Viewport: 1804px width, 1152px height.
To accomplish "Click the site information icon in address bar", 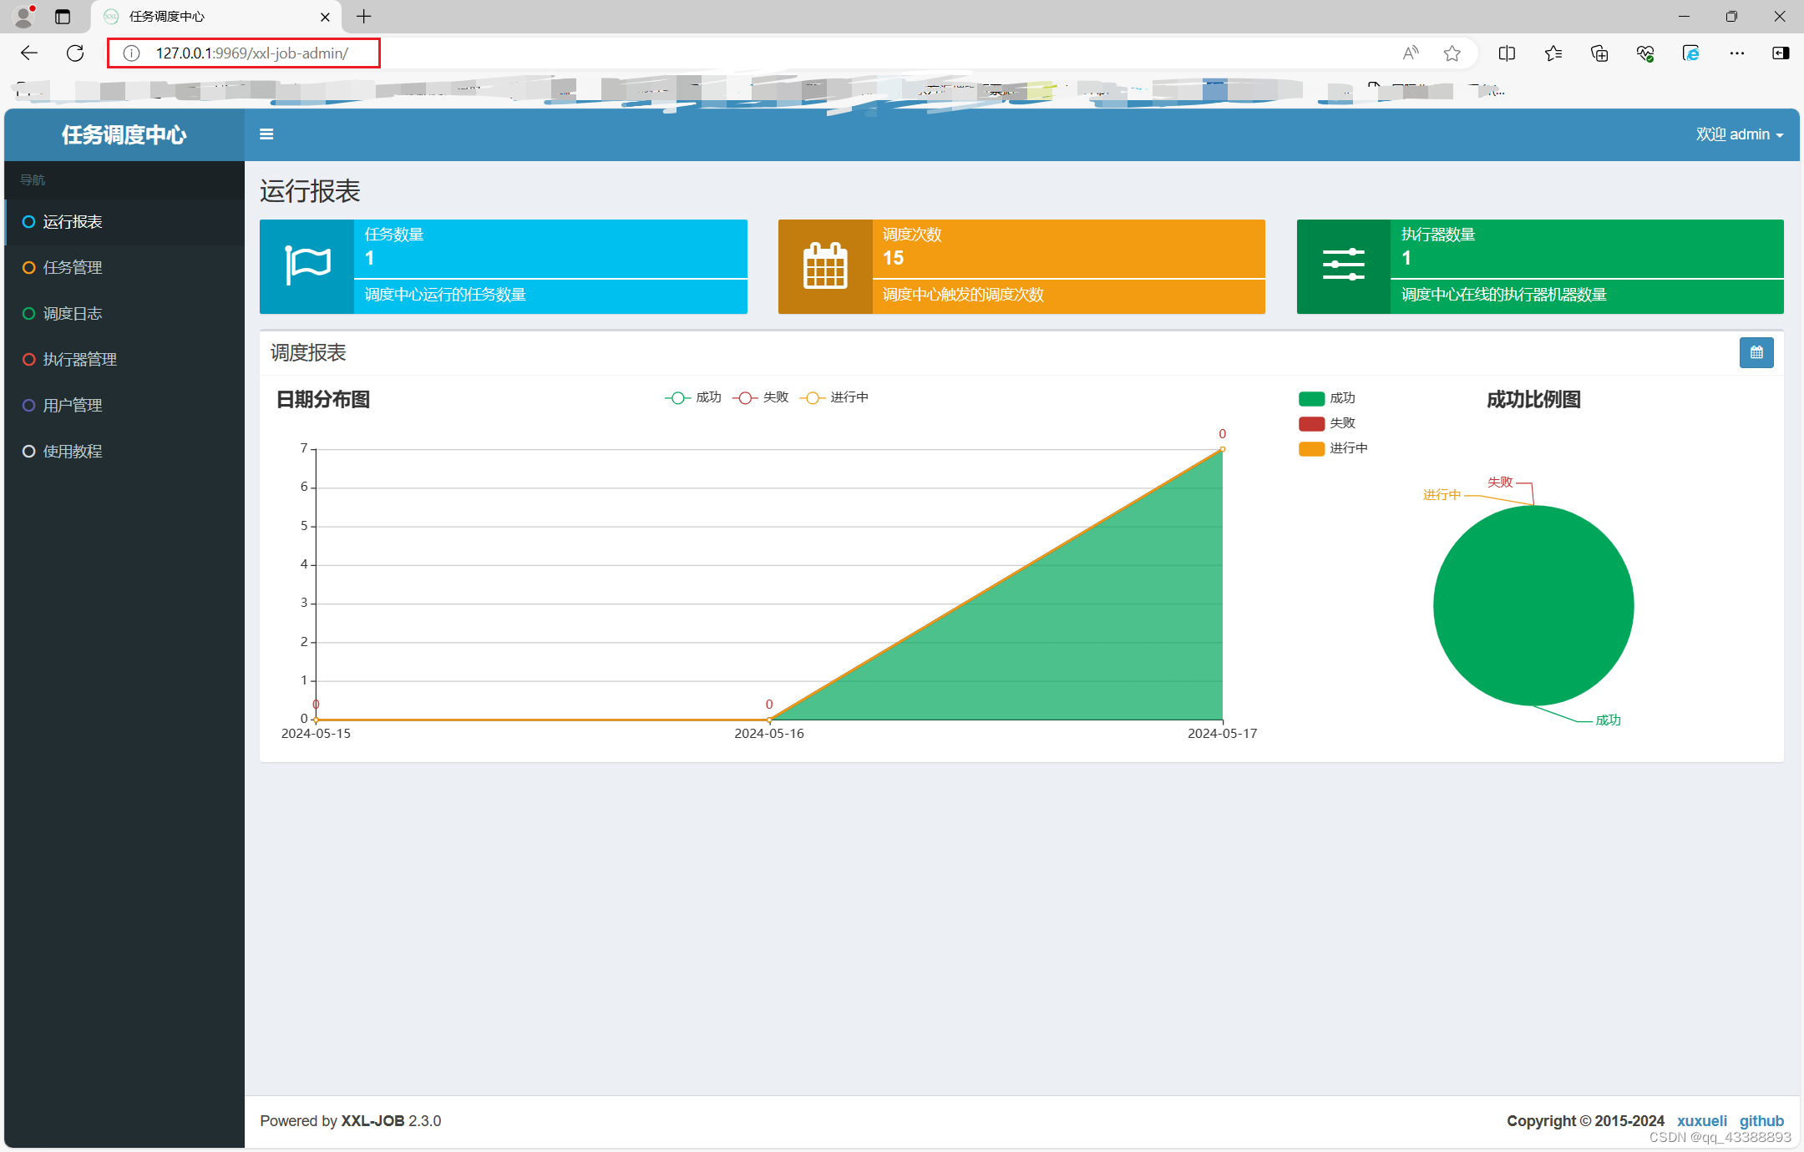I will 131,53.
